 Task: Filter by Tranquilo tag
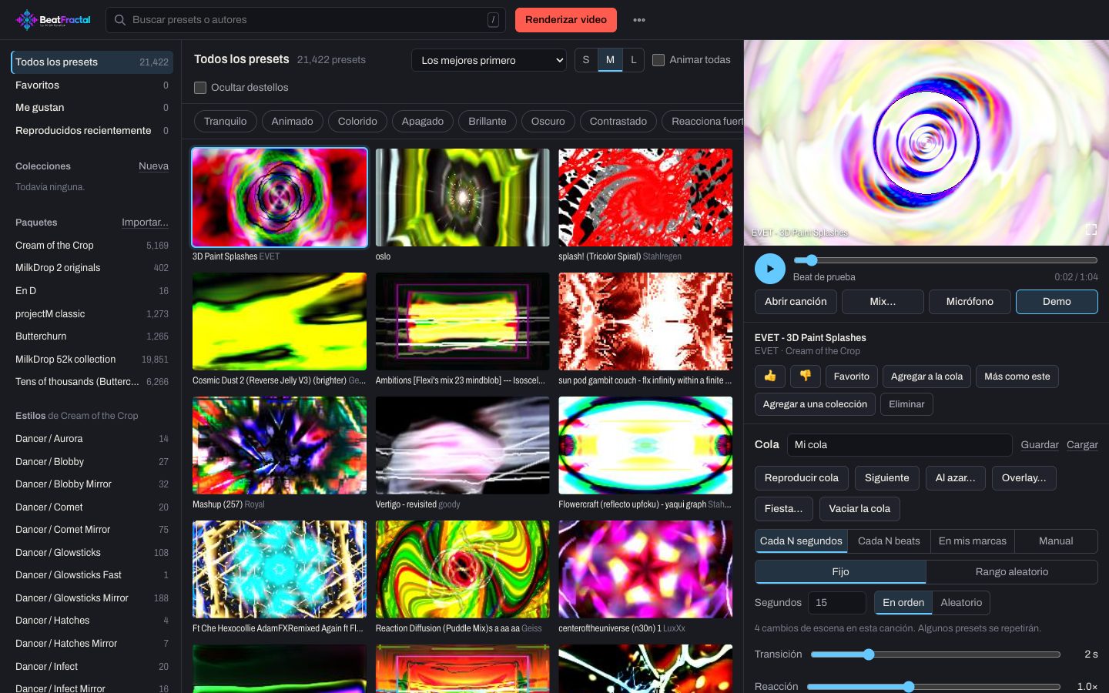pos(226,122)
